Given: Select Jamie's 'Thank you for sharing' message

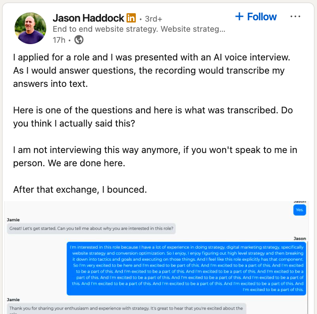Looking at the screenshot, I should [x=127, y=309].
